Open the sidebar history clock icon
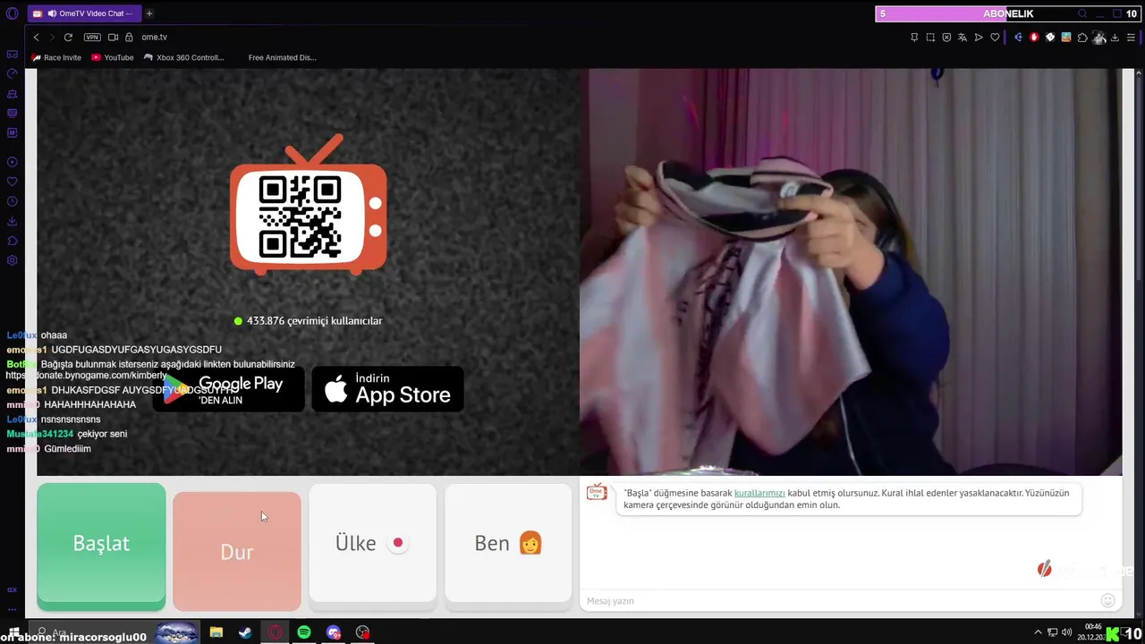Image resolution: width=1145 pixels, height=644 pixels. (x=12, y=201)
